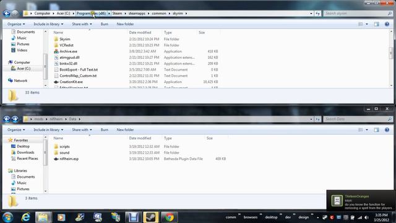The image size is (396, 223).
Task: Open Google Chrome from taskbar
Action: 169,217
